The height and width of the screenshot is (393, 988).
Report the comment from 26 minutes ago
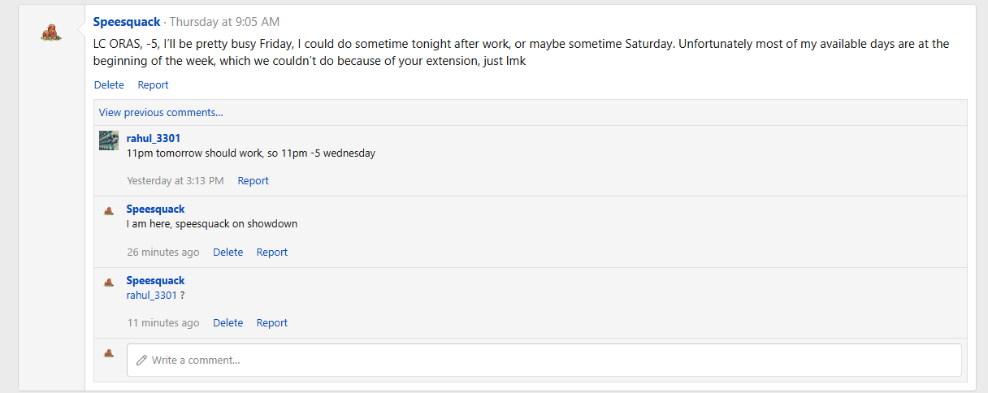[271, 253]
